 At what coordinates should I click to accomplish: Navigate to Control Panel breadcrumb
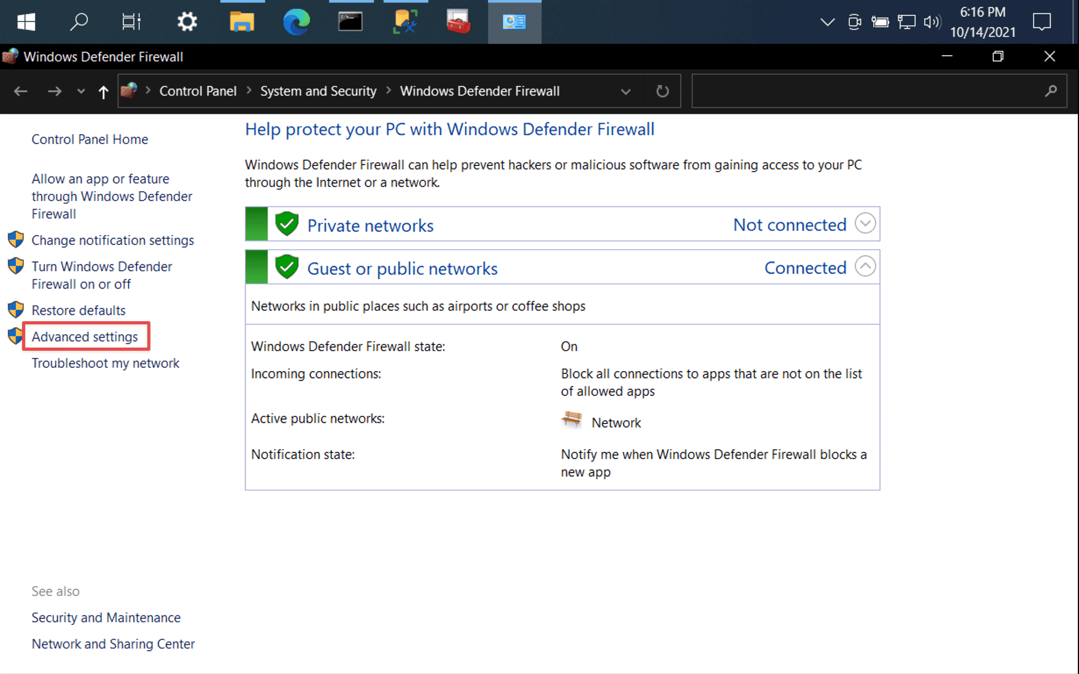(x=198, y=91)
